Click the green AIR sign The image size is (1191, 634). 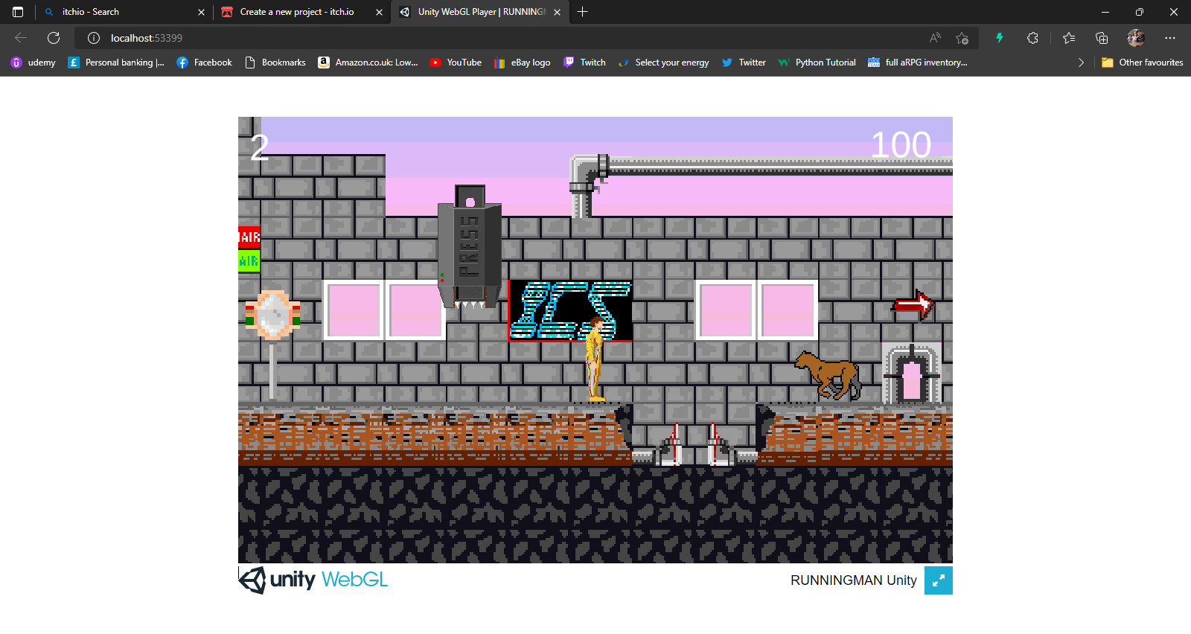(x=249, y=261)
